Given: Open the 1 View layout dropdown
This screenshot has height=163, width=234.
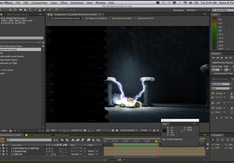Looking at the screenshot, I should (146, 130).
